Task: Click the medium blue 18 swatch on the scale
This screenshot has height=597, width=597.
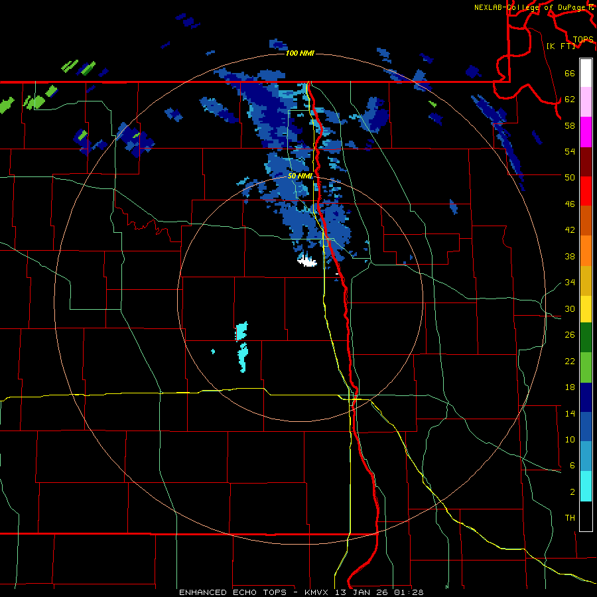Action: 586,427
